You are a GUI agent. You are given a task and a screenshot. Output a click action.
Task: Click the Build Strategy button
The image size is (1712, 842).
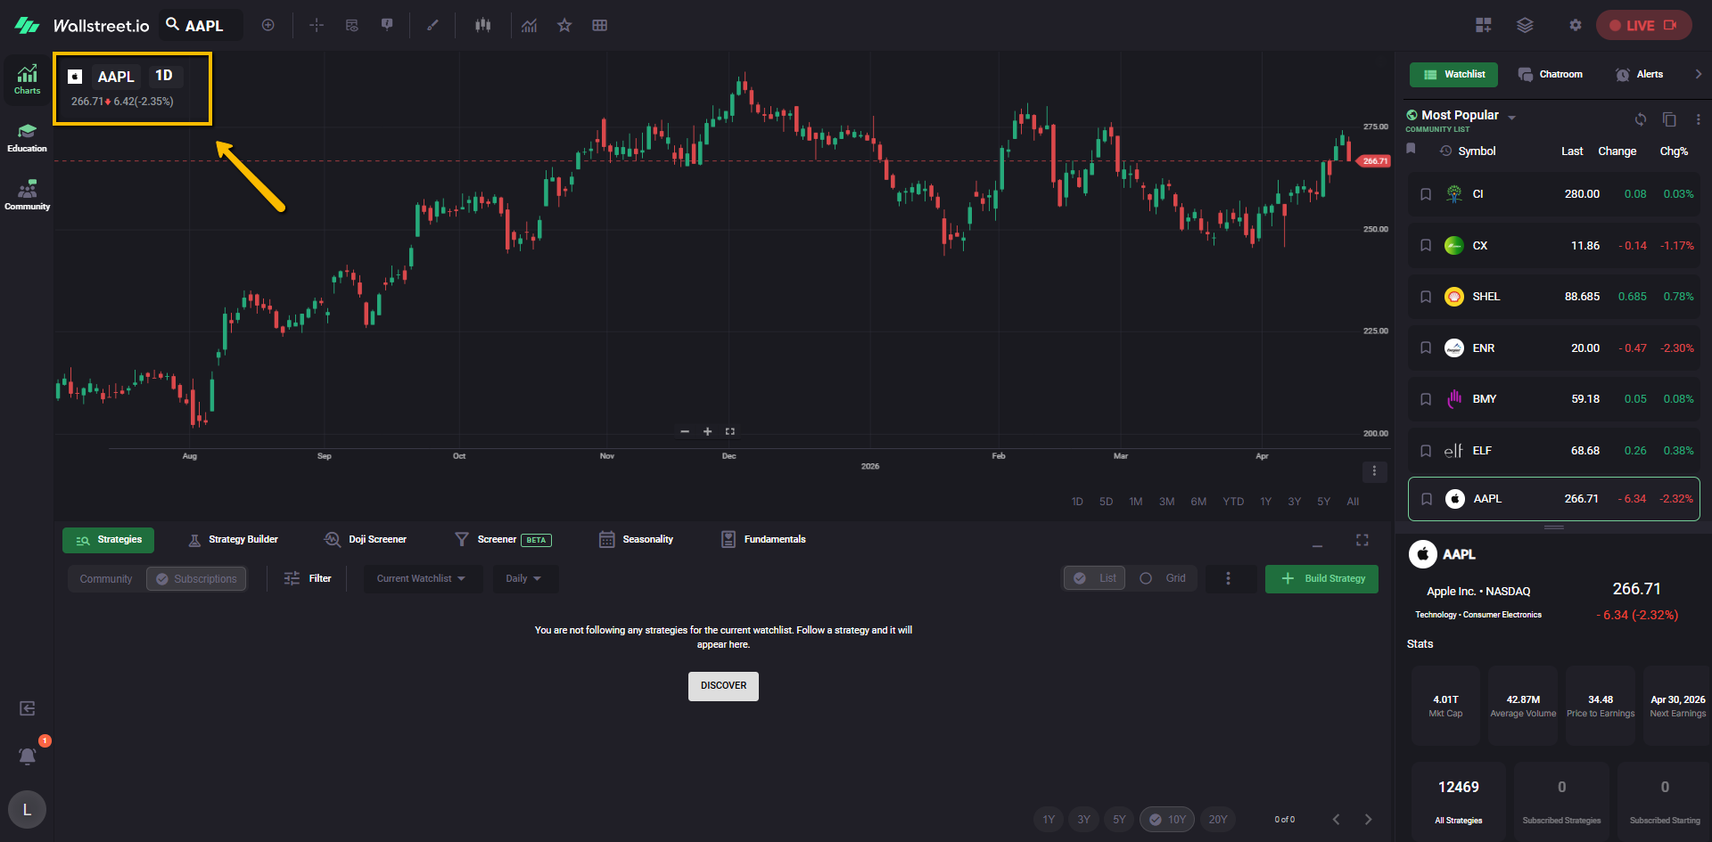coord(1321,578)
